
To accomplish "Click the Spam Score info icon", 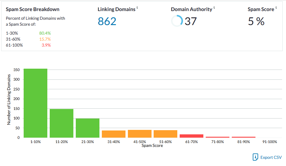I will [276, 8].
